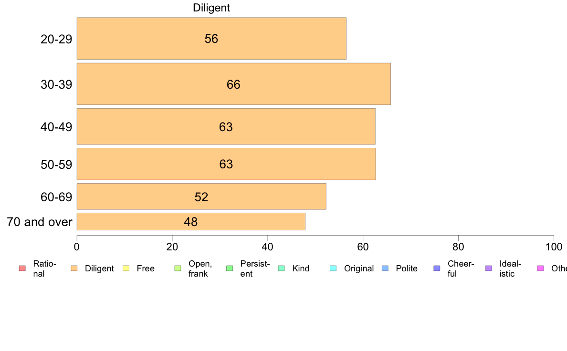
Task: Click the 60-69 bar showing 52
Action: point(201,196)
